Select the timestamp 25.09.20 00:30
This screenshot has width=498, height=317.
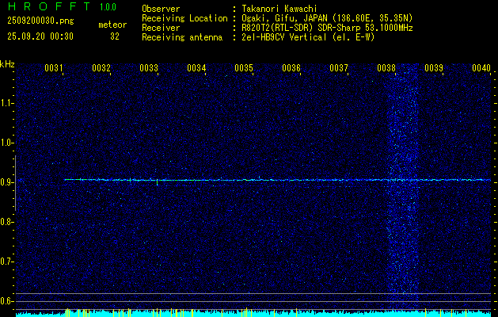pyautogui.click(x=40, y=36)
